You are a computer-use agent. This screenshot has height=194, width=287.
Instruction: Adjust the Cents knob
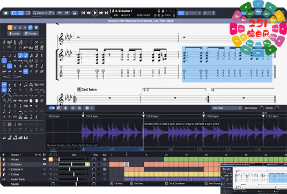coord(277,108)
